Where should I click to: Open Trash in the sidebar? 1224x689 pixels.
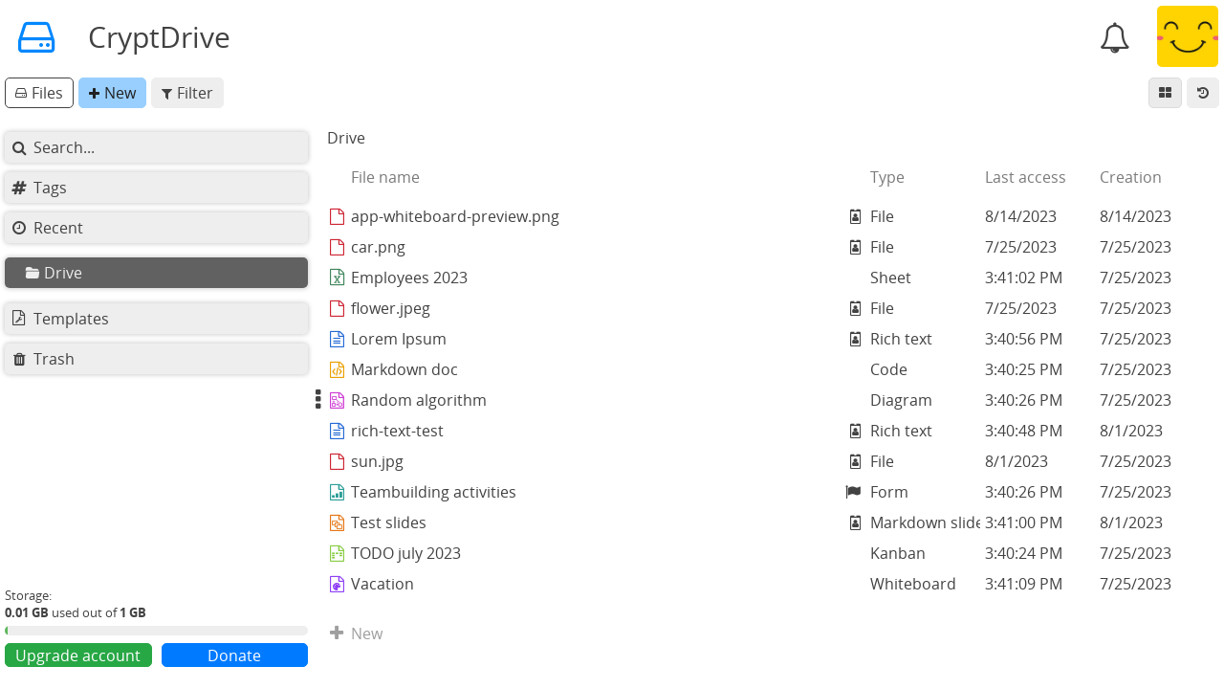coord(156,359)
